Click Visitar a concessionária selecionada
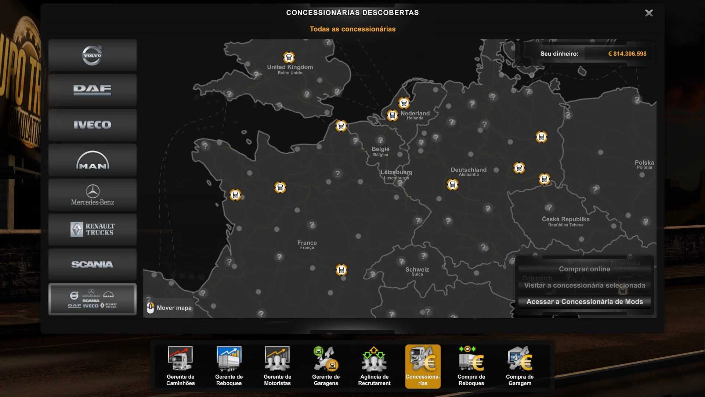This screenshot has width=705, height=397. (584, 286)
